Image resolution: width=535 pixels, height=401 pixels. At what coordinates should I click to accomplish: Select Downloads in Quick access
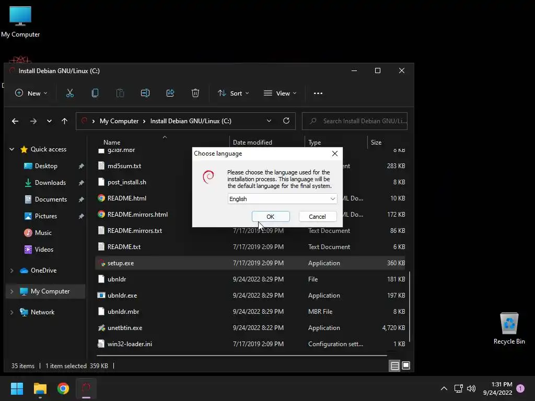click(50, 183)
